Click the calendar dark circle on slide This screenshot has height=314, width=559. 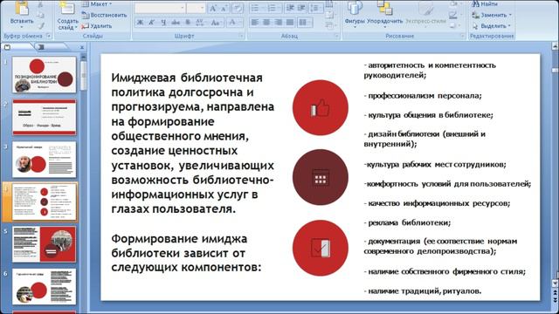tap(321, 177)
